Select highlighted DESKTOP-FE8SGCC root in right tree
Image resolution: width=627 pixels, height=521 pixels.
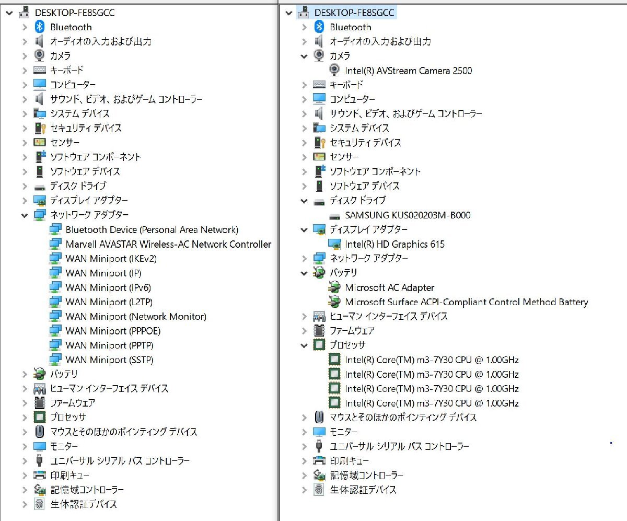[x=355, y=13]
